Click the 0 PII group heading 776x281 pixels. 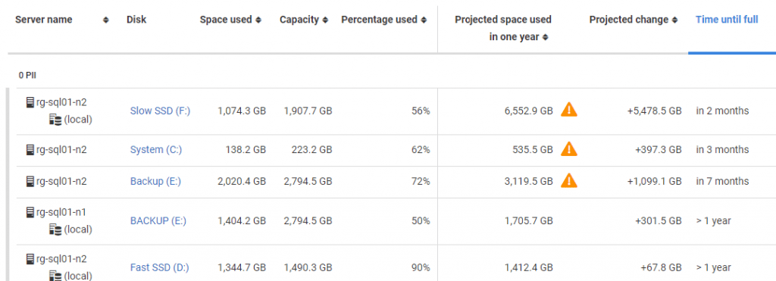pyautogui.click(x=27, y=76)
